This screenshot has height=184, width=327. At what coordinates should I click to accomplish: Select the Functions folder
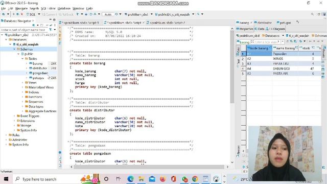tap(35, 97)
